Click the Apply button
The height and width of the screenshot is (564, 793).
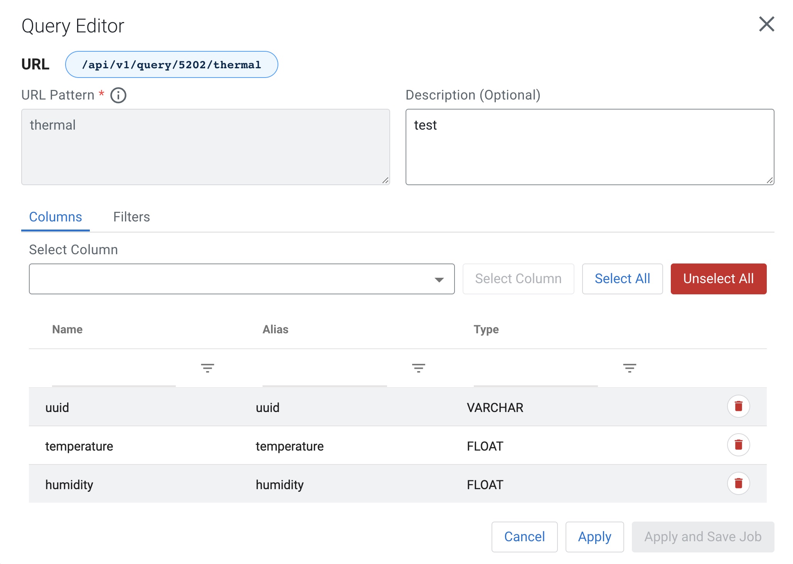(594, 537)
